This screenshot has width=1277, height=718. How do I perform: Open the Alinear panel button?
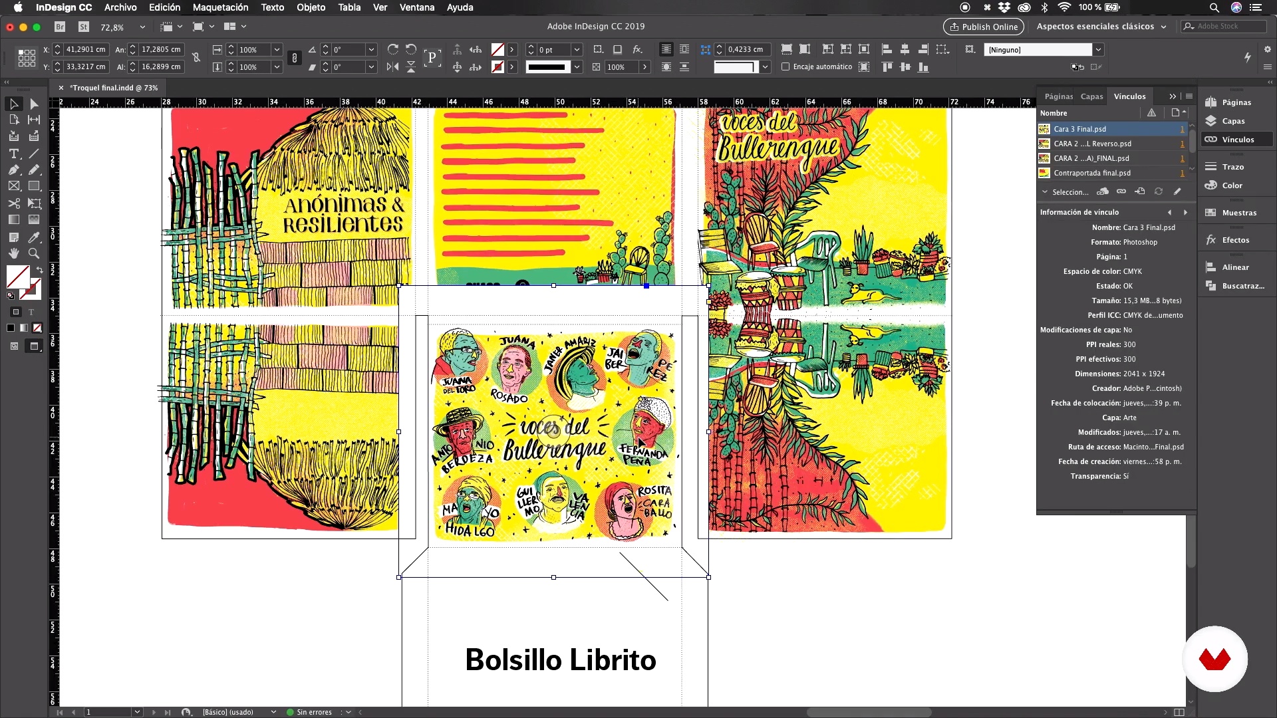coord(1236,267)
